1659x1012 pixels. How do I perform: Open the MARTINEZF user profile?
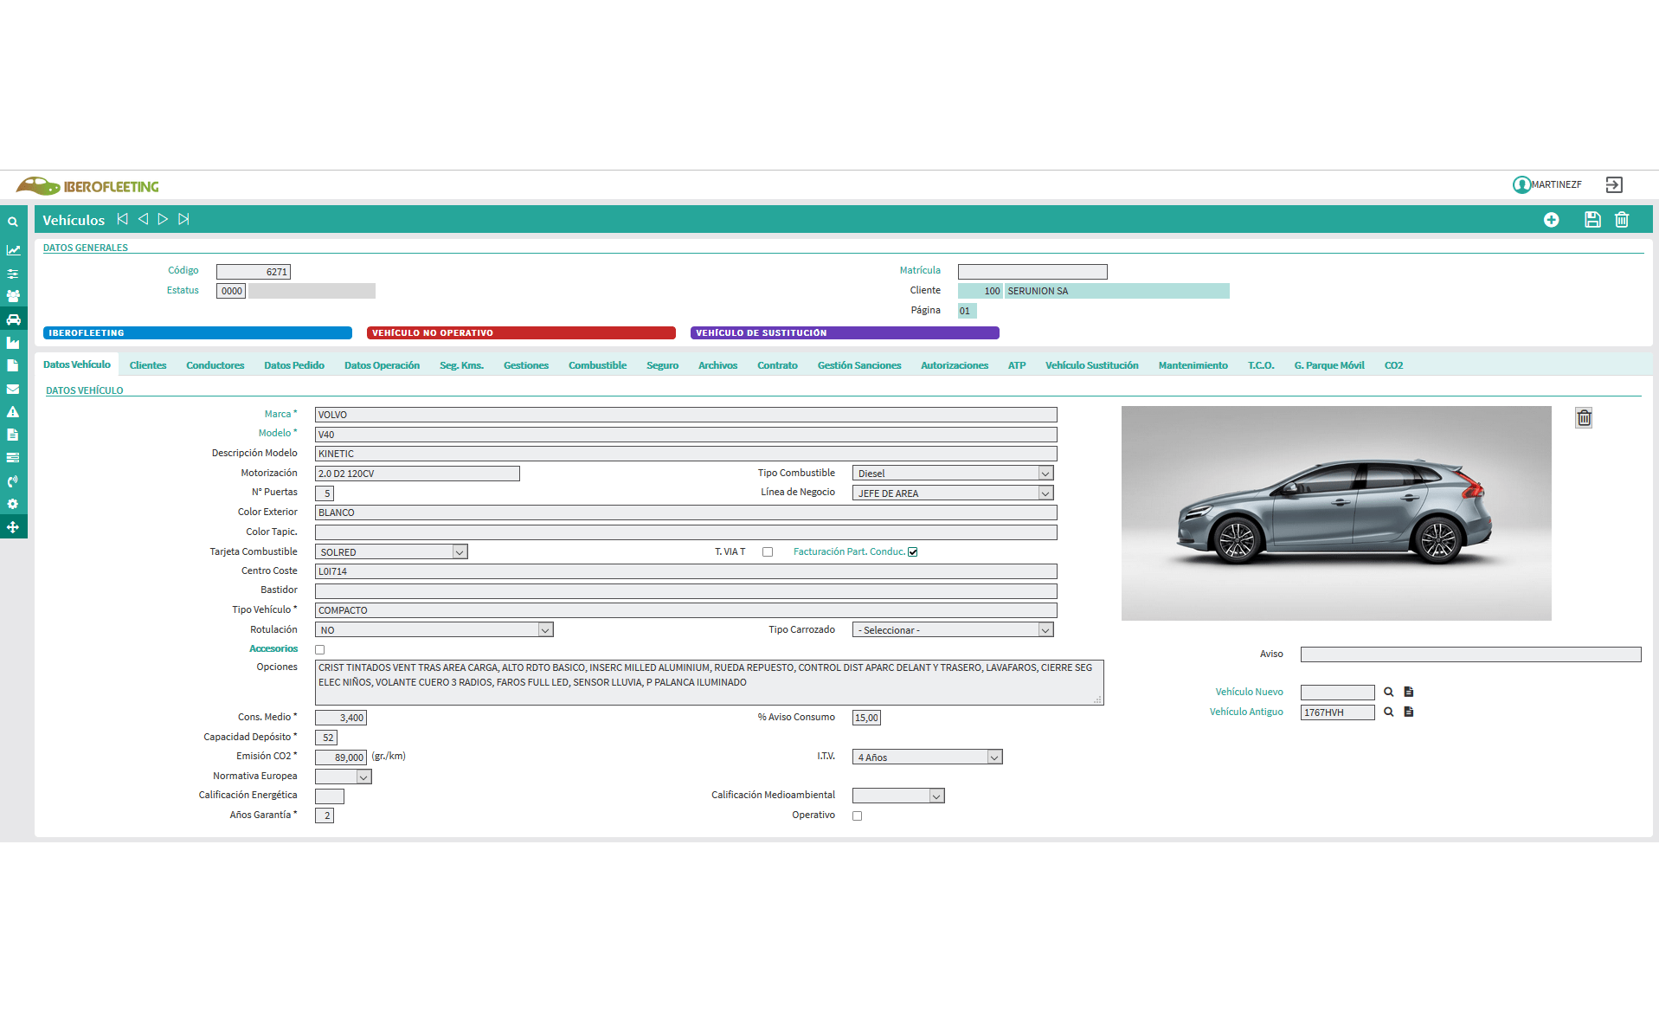coord(1546,184)
